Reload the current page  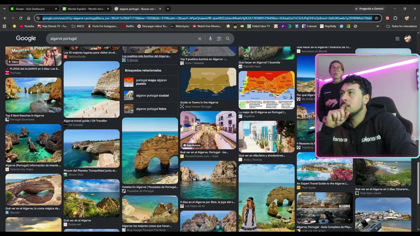coord(21,18)
